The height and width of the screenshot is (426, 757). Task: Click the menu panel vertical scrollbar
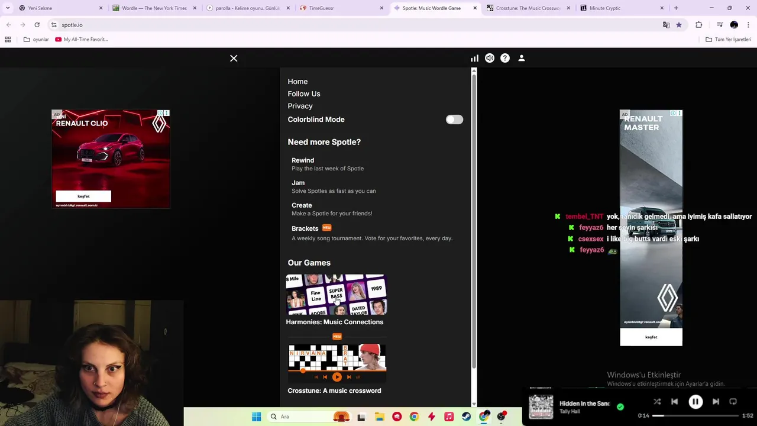tap(474, 220)
